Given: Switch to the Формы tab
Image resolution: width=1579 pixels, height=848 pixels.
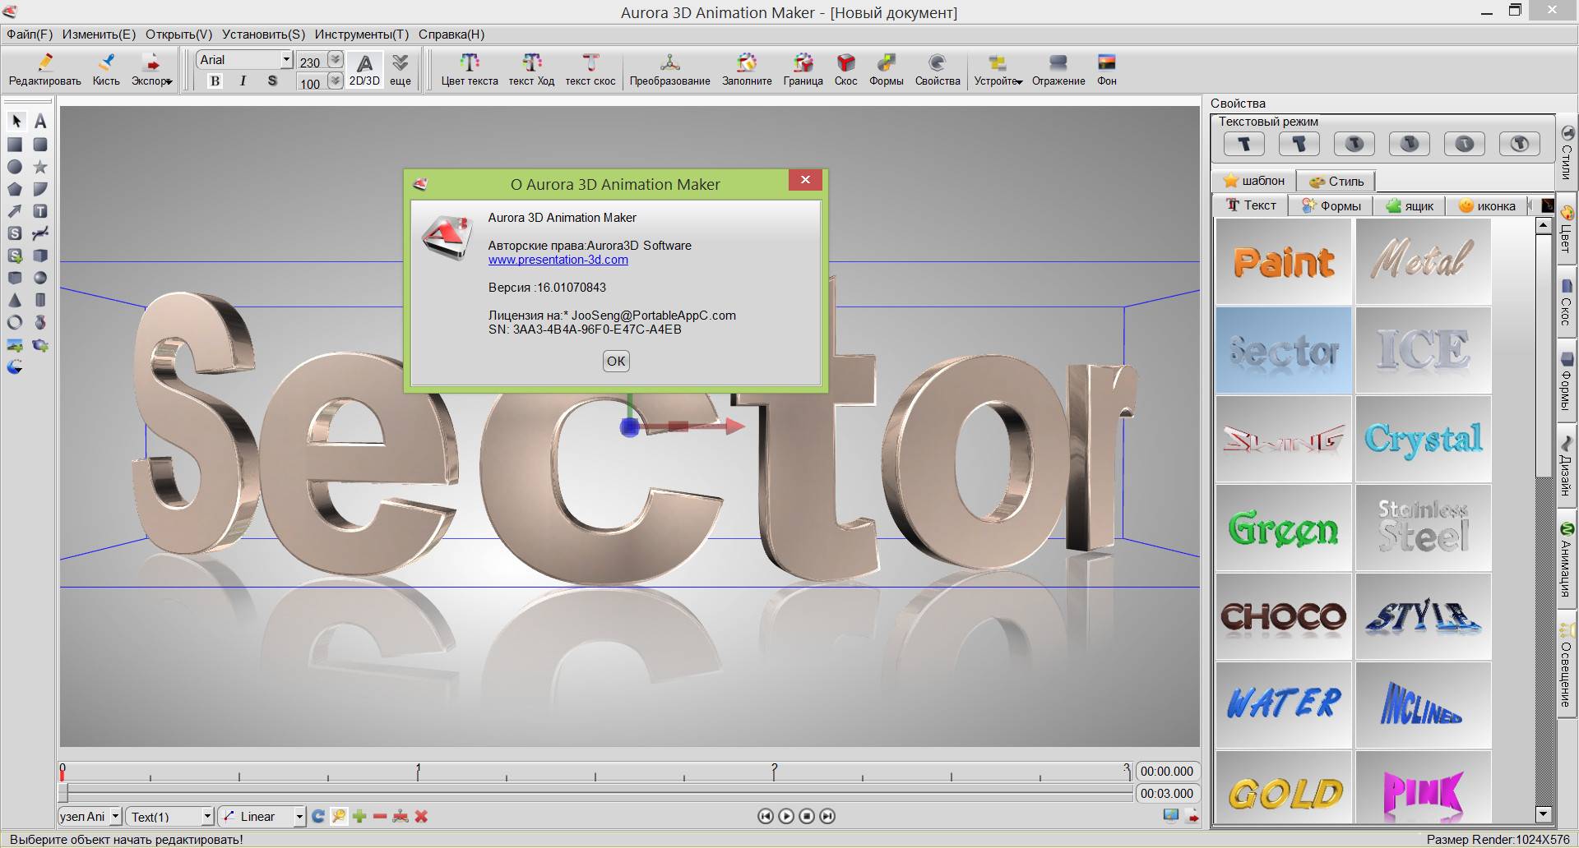Looking at the screenshot, I should (x=1332, y=206).
